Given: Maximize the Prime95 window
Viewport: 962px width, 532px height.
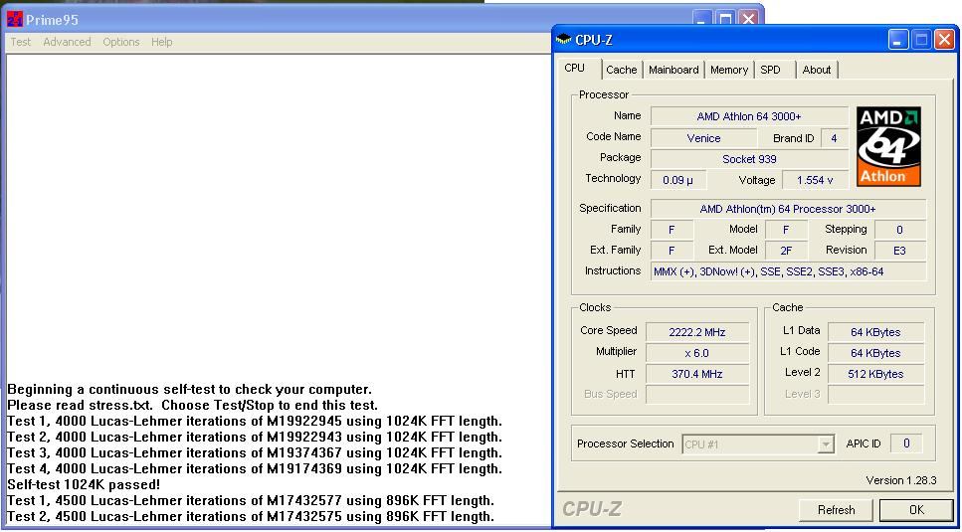Looking at the screenshot, I should point(725,18).
